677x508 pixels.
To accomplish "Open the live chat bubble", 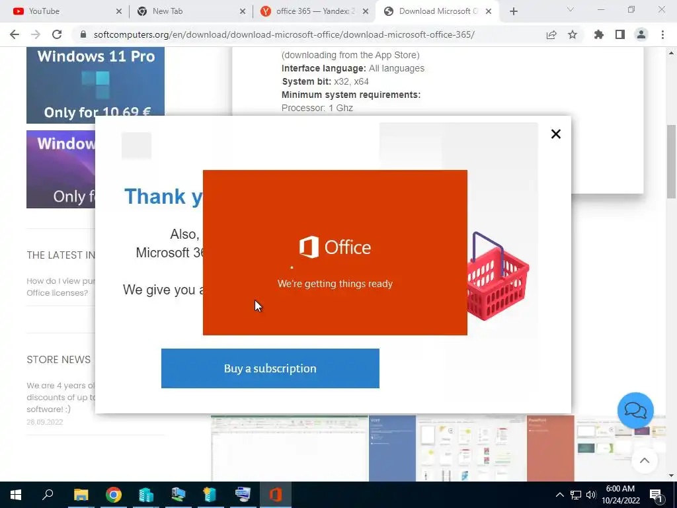I will [635, 410].
